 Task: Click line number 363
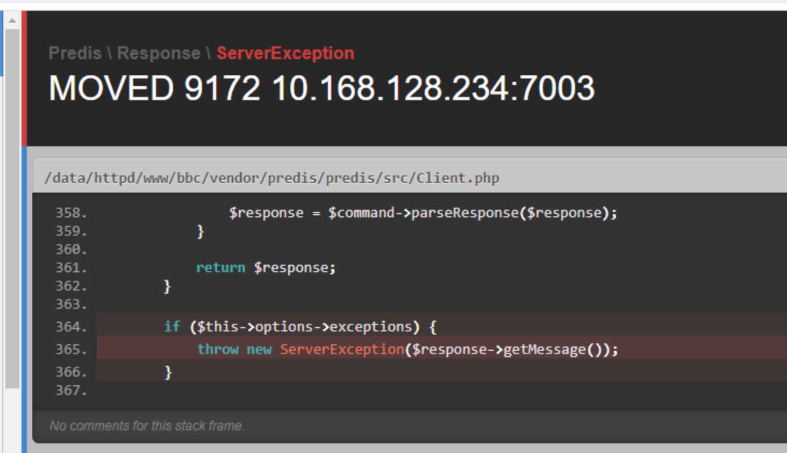click(71, 305)
